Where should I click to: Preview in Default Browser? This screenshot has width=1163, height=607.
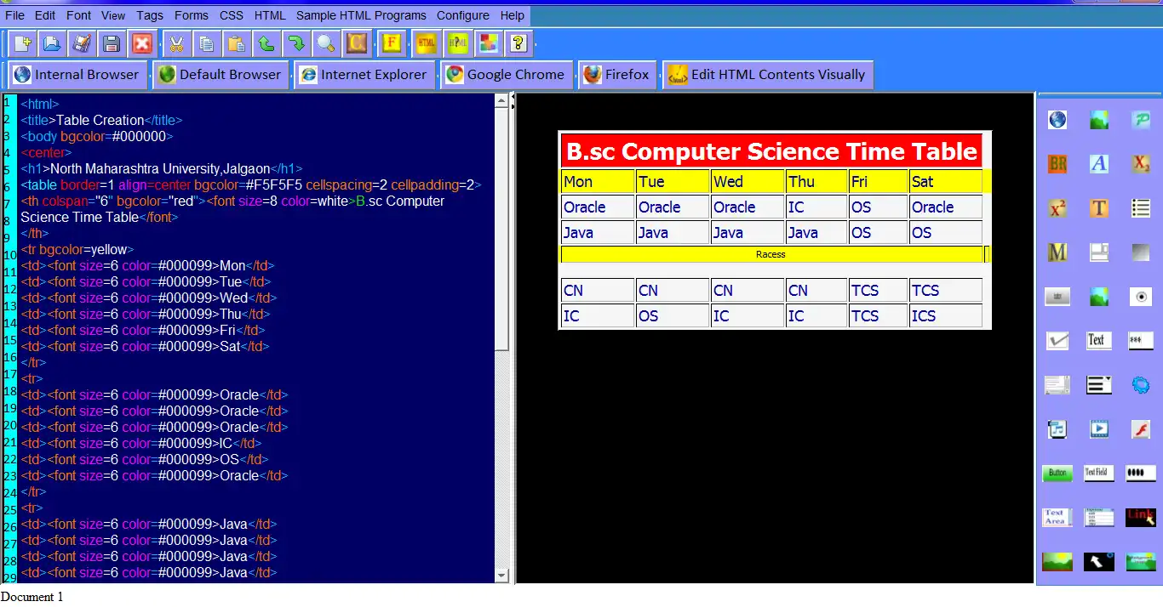click(x=221, y=75)
